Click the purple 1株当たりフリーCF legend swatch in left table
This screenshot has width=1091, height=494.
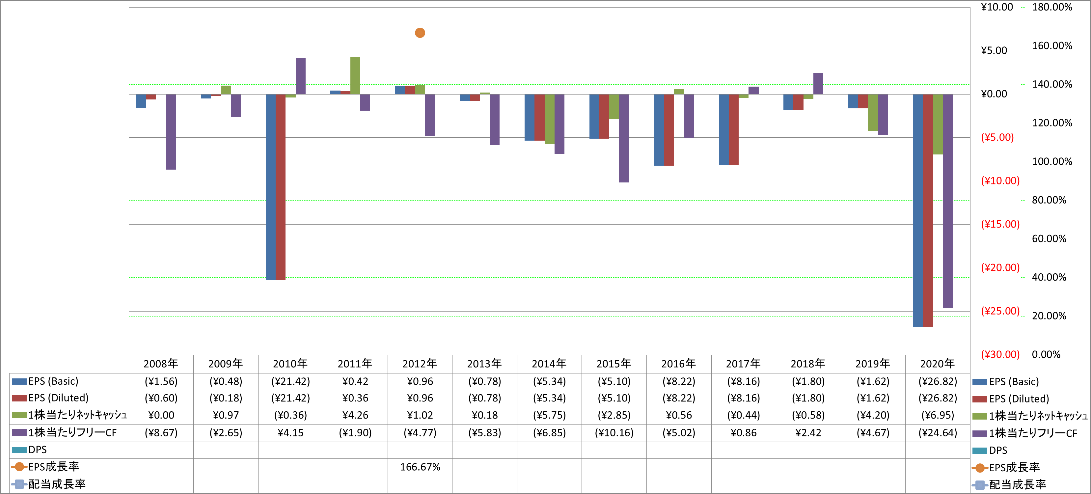[x=19, y=432]
